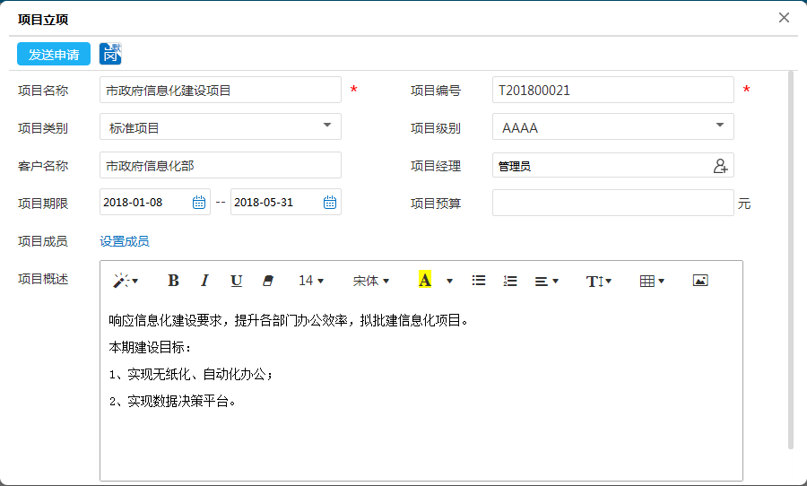This screenshot has width=807, height=486.
Task: Open the font size 14 dropdown
Action: [x=311, y=281]
